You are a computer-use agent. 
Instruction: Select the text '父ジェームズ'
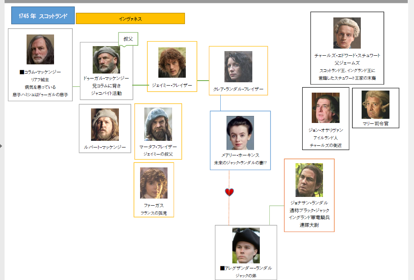[347, 63]
